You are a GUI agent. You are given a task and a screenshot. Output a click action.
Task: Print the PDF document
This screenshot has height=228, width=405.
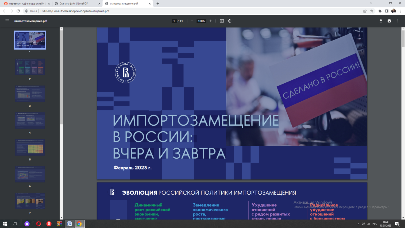[x=389, y=21]
